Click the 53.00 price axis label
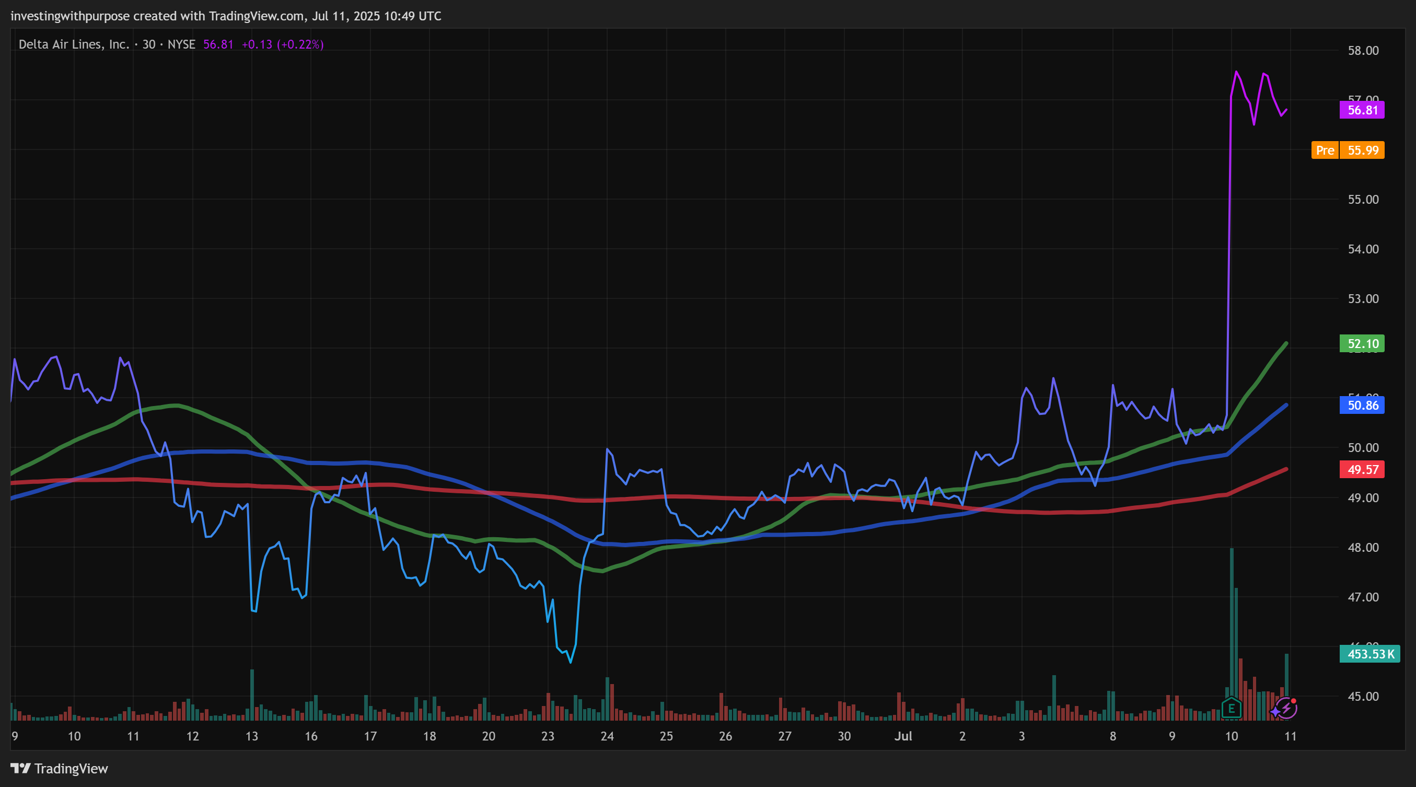 pyautogui.click(x=1363, y=299)
